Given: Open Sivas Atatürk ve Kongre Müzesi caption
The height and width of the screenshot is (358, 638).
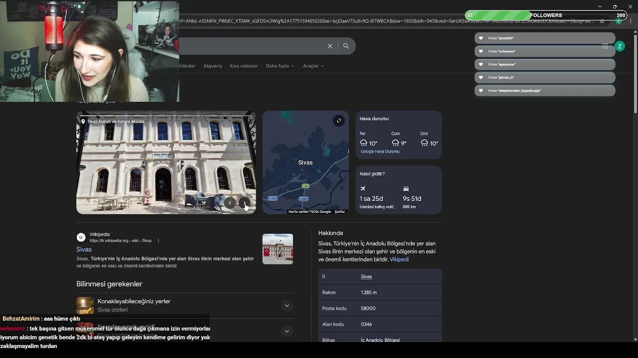Looking at the screenshot, I should click(x=116, y=121).
